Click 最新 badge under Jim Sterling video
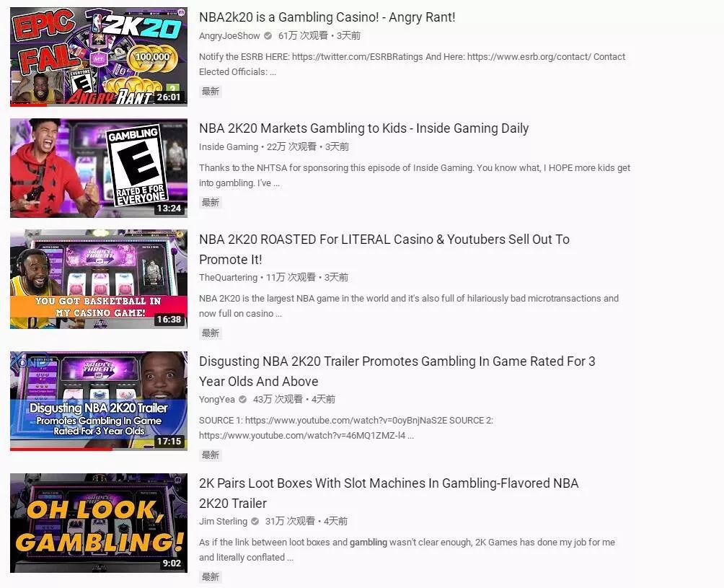724x588 pixels. point(211,576)
